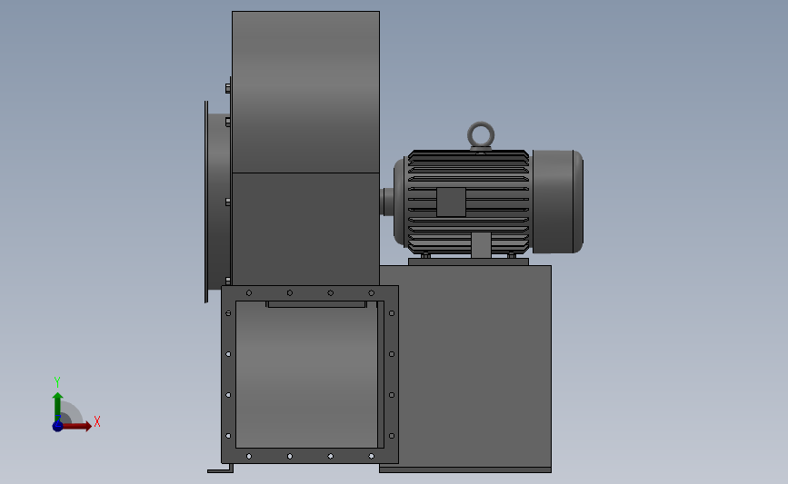Select the motor's rear fan cover

tap(558, 202)
